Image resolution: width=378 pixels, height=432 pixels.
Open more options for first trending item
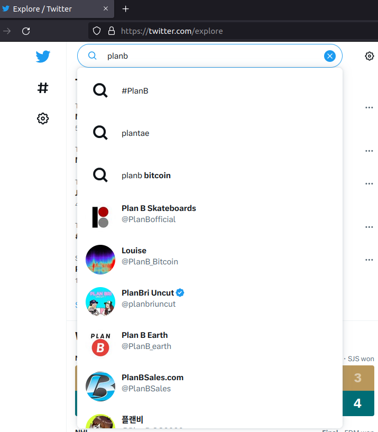[369, 107]
